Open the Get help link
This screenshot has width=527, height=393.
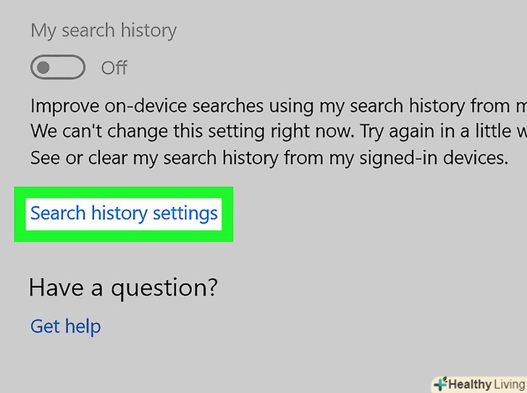pyautogui.click(x=65, y=326)
